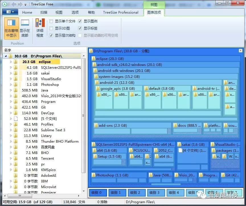
Task: Click the [5 个文件] file icon
Action: point(16,118)
